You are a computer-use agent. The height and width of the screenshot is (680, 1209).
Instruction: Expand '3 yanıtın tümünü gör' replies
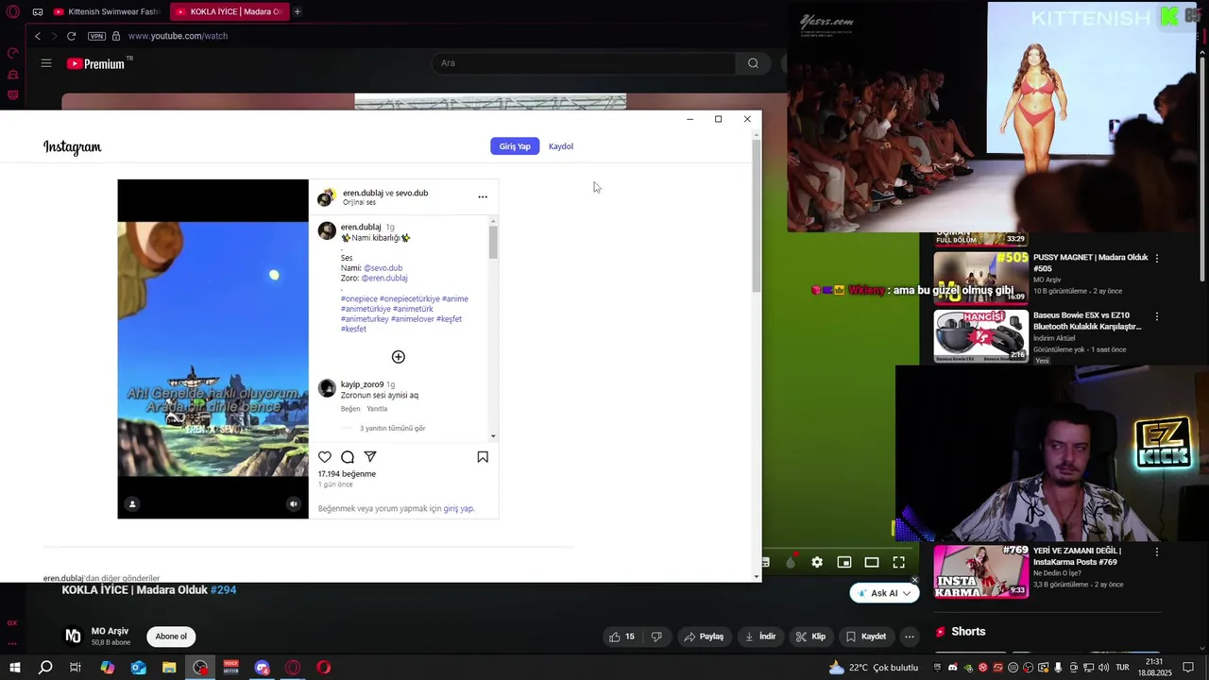[x=392, y=428]
